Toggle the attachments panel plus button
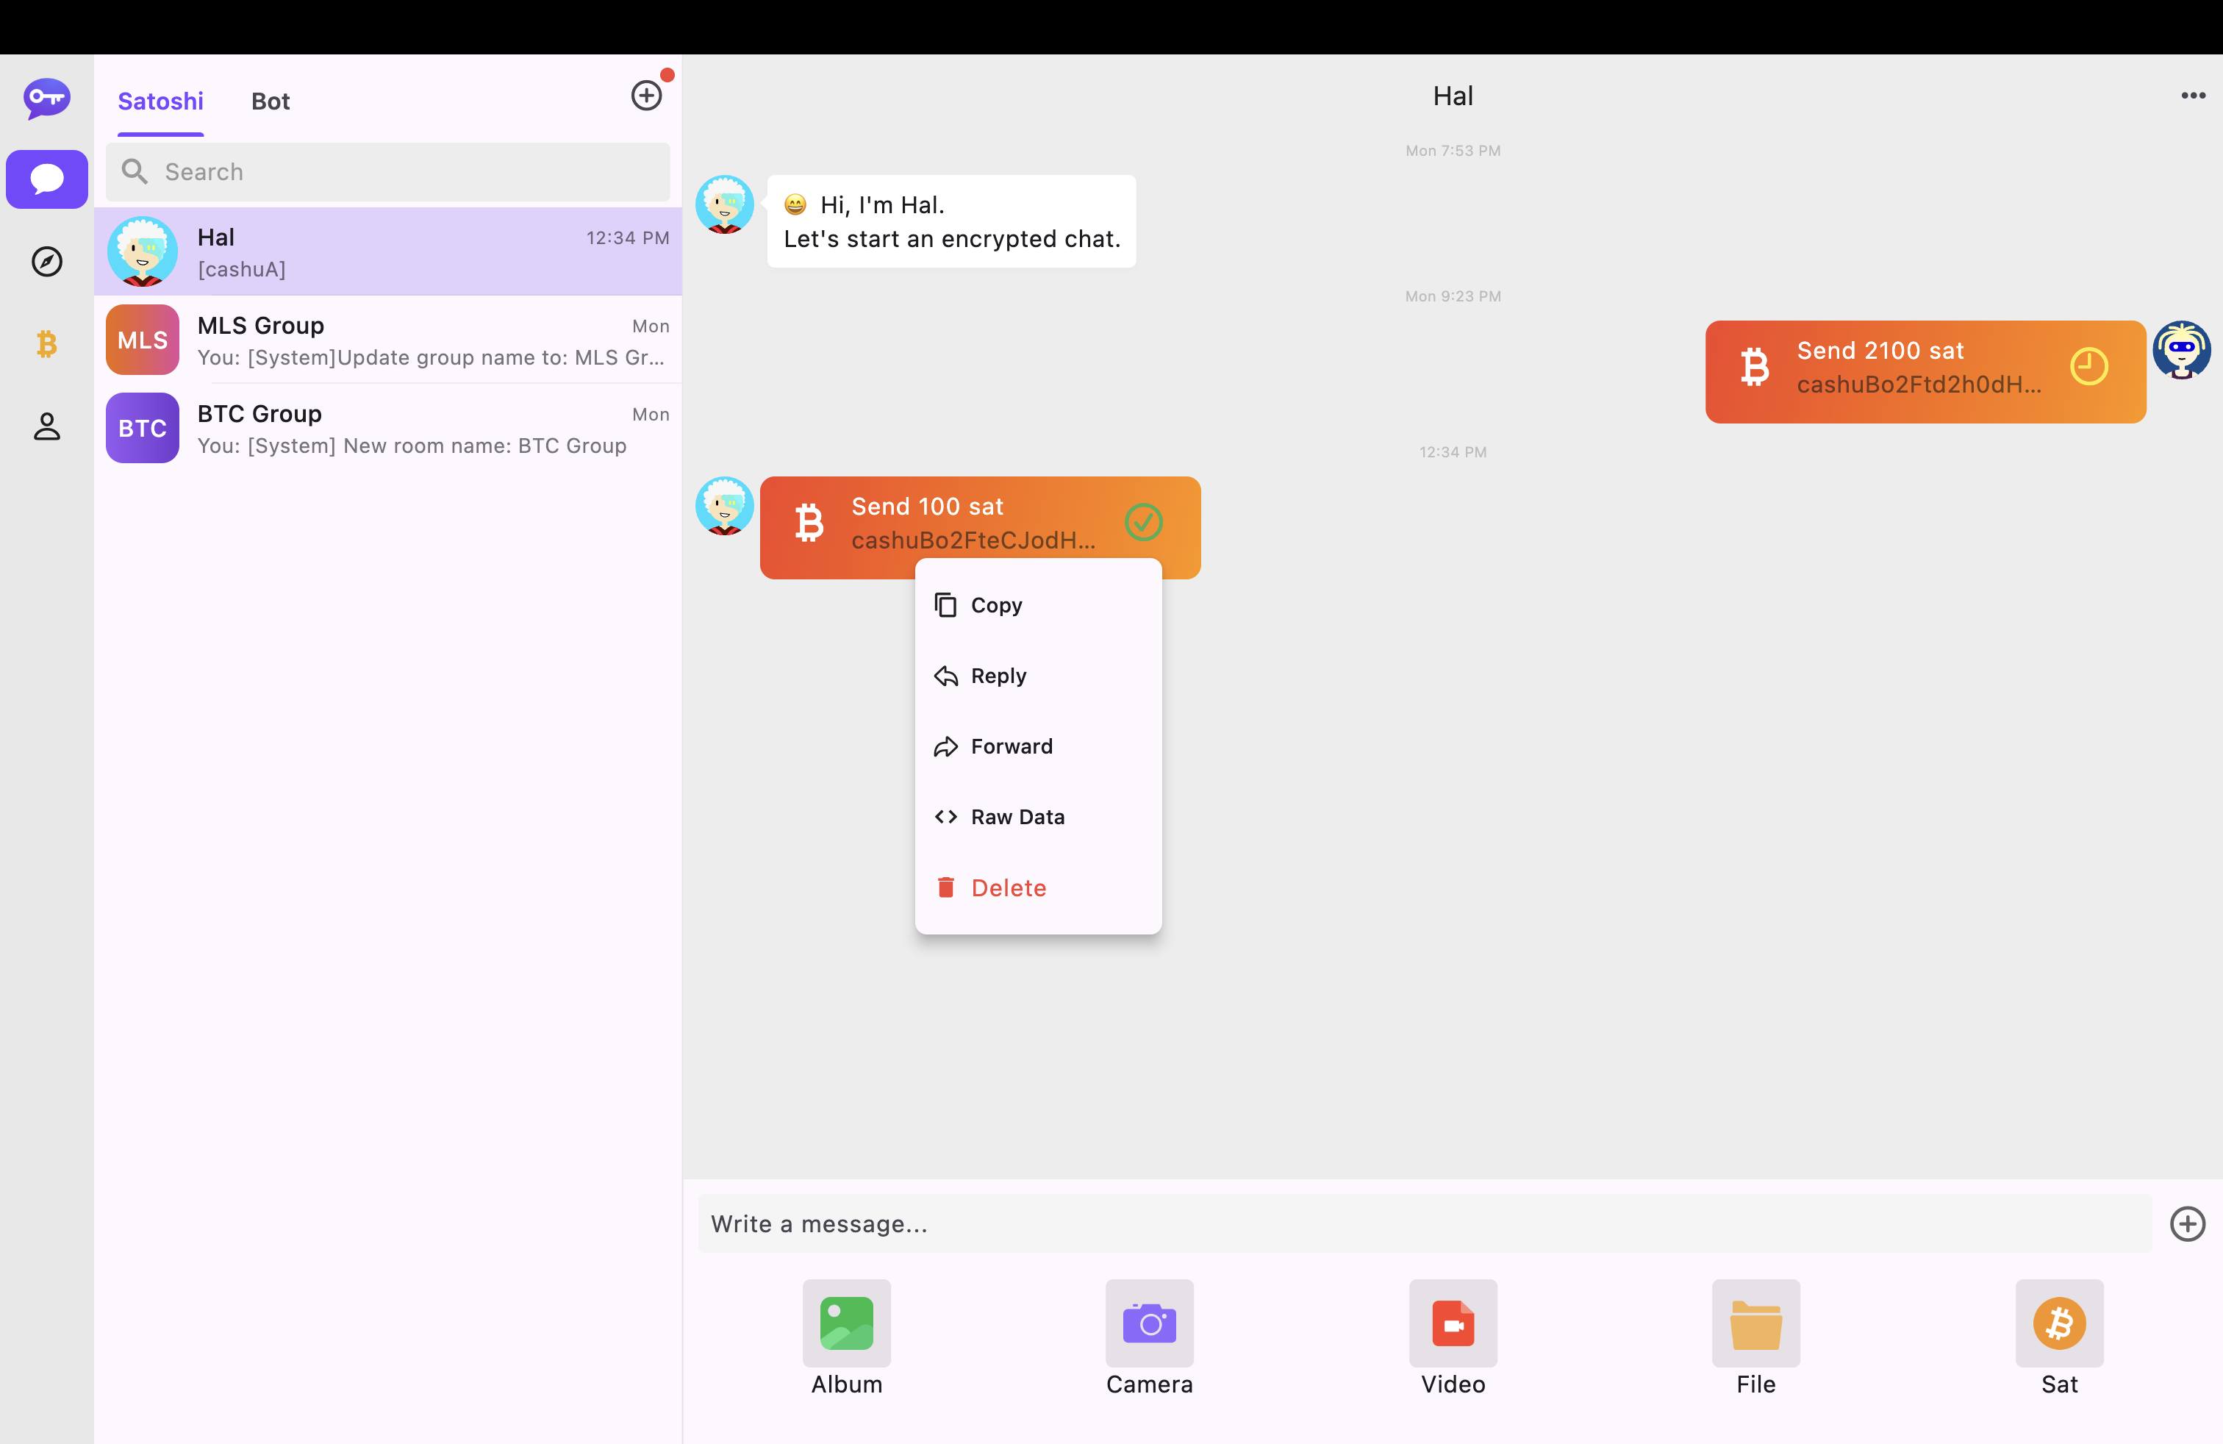This screenshot has width=2223, height=1444. [x=2186, y=1223]
